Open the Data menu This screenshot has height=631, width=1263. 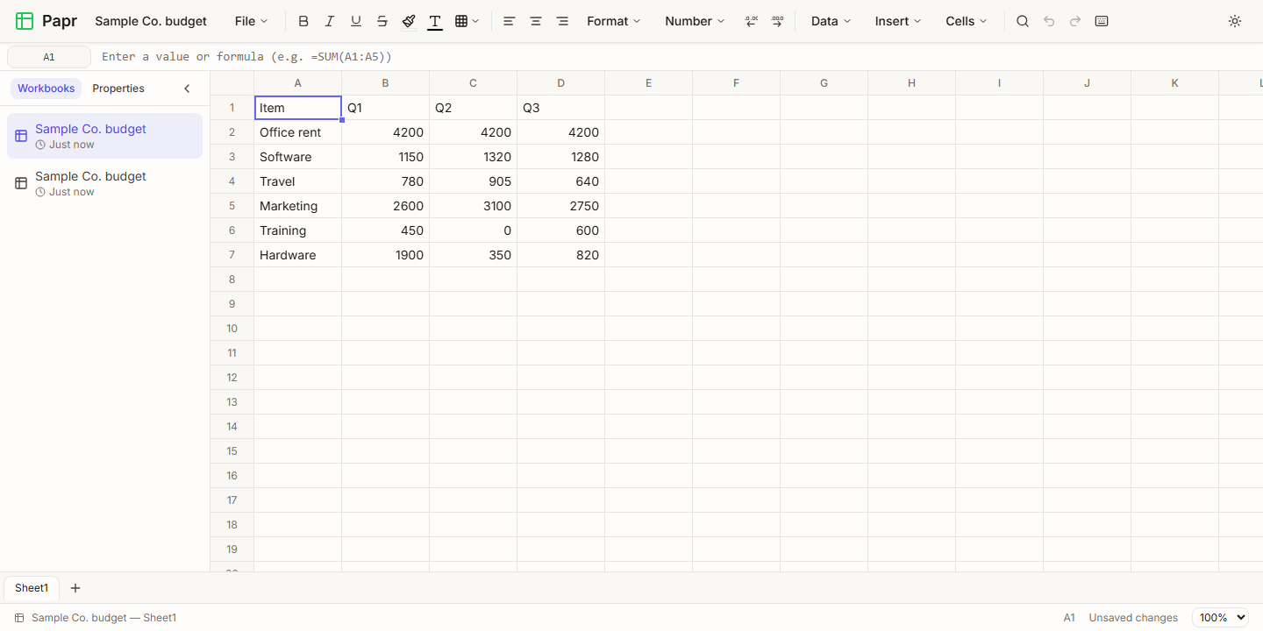[x=831, y=21]
